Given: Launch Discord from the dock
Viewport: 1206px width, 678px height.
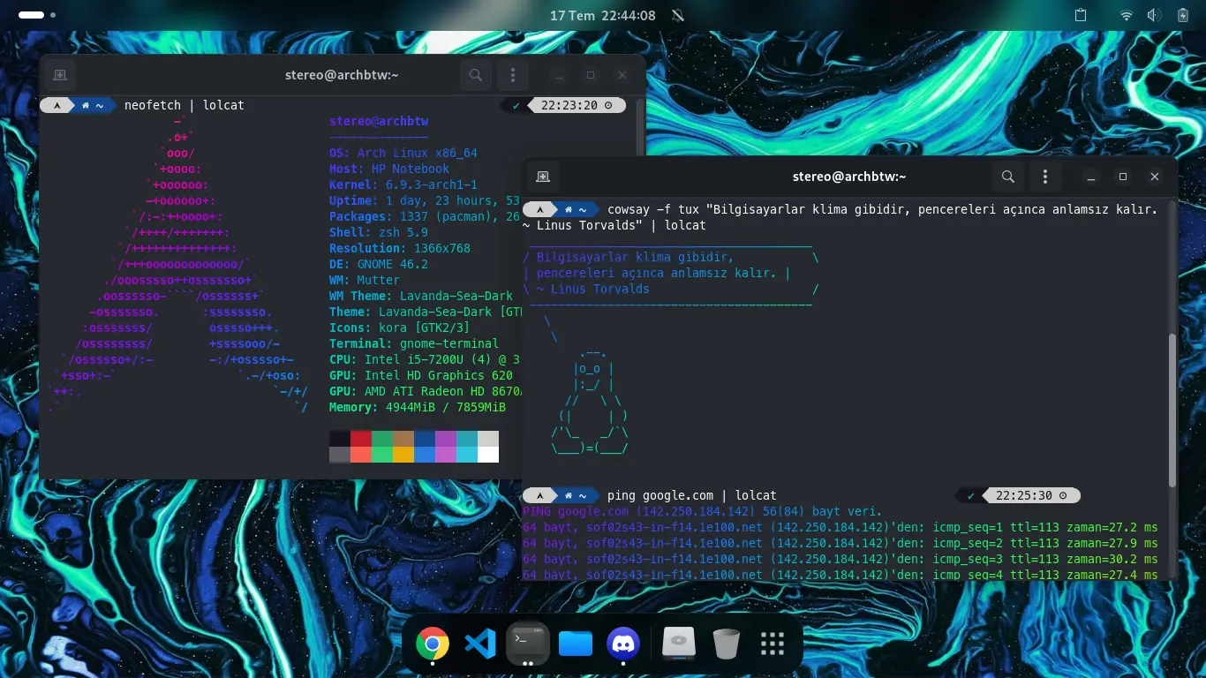Looking at the screenshot, I should click(623, 644).
